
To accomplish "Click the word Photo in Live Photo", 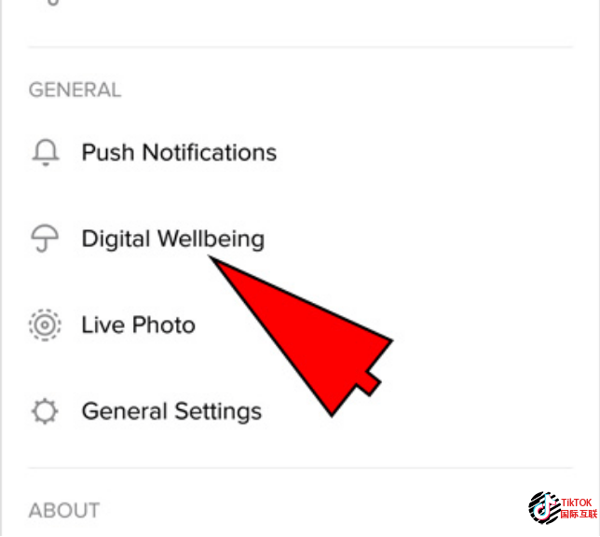I will point(164,325).
